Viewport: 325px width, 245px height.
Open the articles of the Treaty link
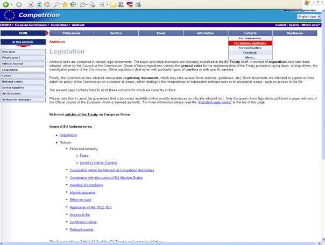point(81,114)
